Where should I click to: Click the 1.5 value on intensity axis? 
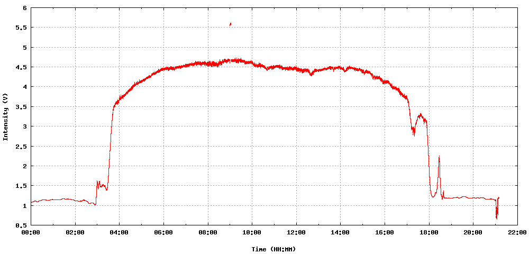pos(21,186)
